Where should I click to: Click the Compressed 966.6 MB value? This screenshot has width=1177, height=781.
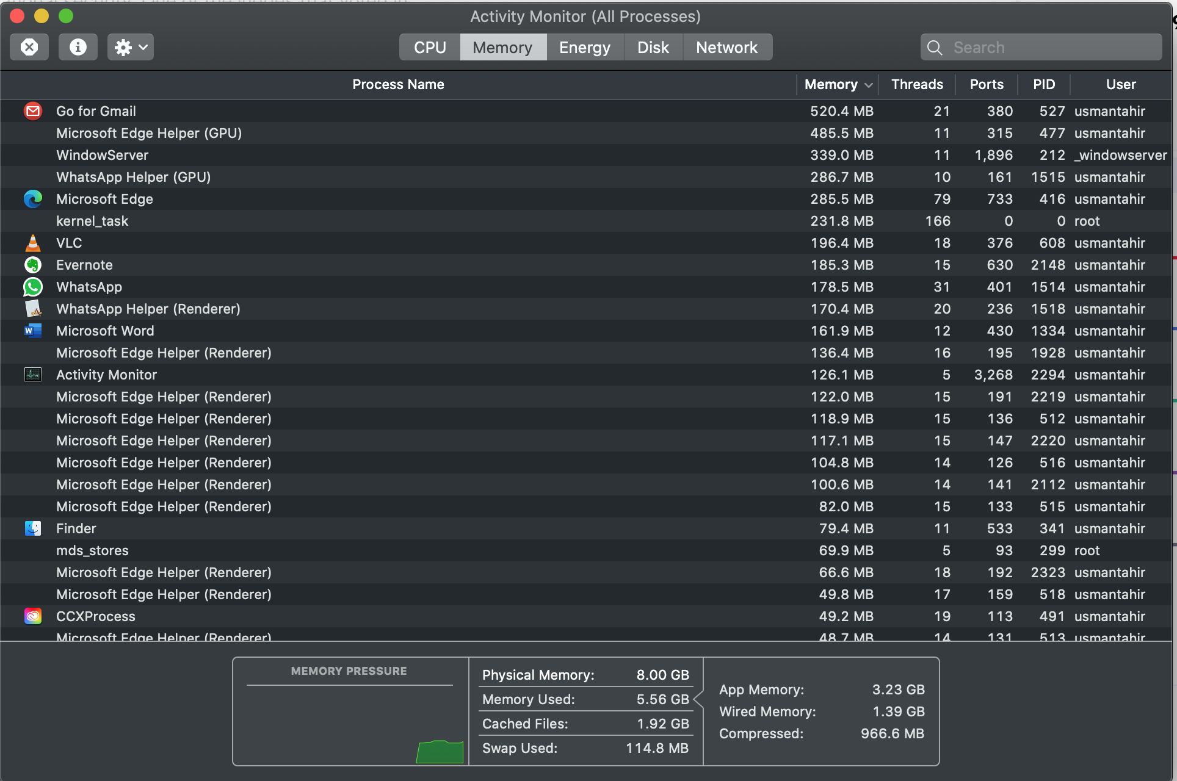tap(893, 733)
